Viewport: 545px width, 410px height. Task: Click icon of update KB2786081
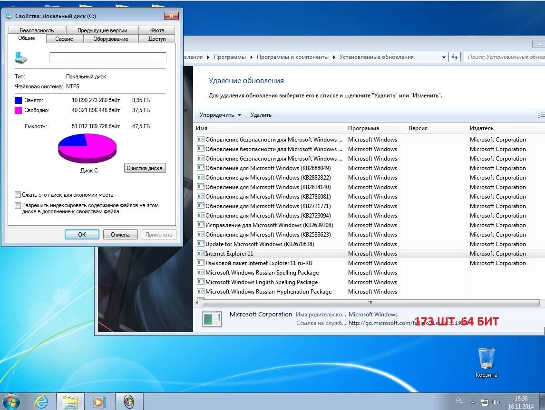(x=201, y=196)
